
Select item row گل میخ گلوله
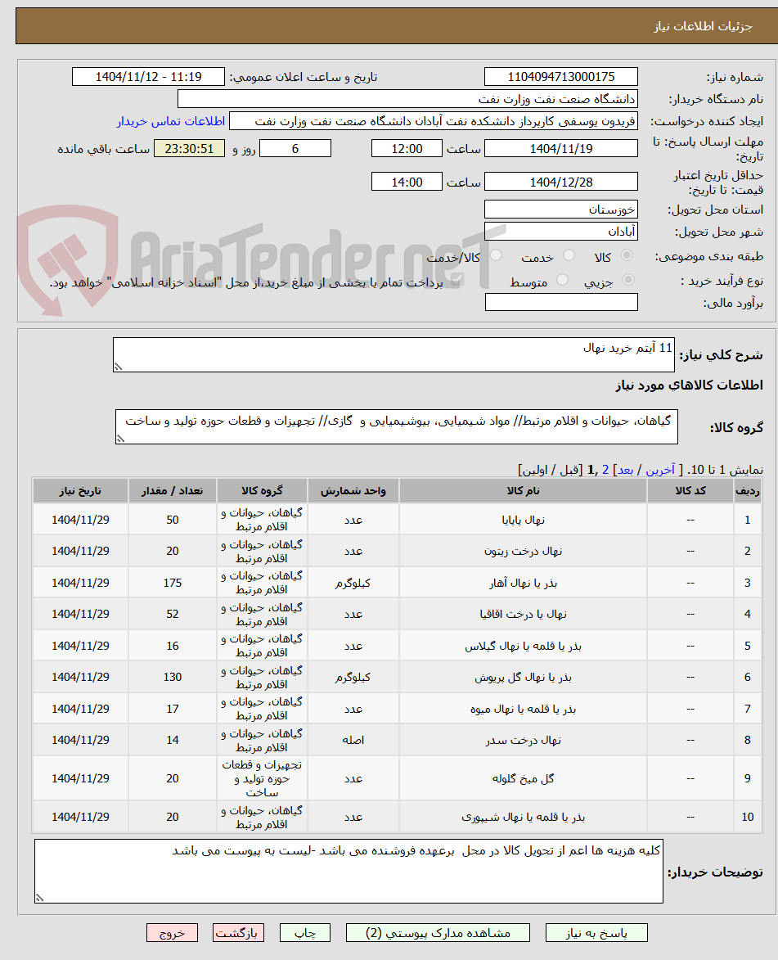pos(398,778)
